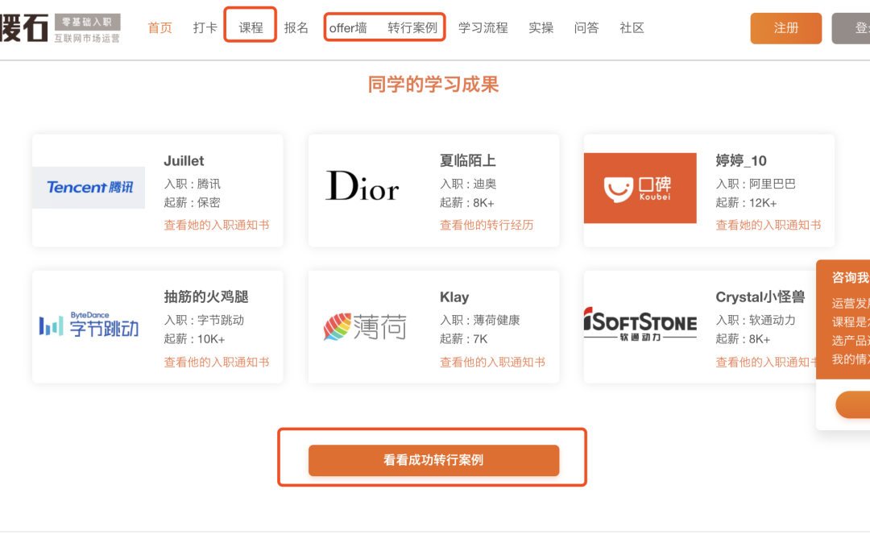The height and width of the screenshot is (539, 870).
Task: Open the 首页 nav item
Action: click(x=159, y=27)
